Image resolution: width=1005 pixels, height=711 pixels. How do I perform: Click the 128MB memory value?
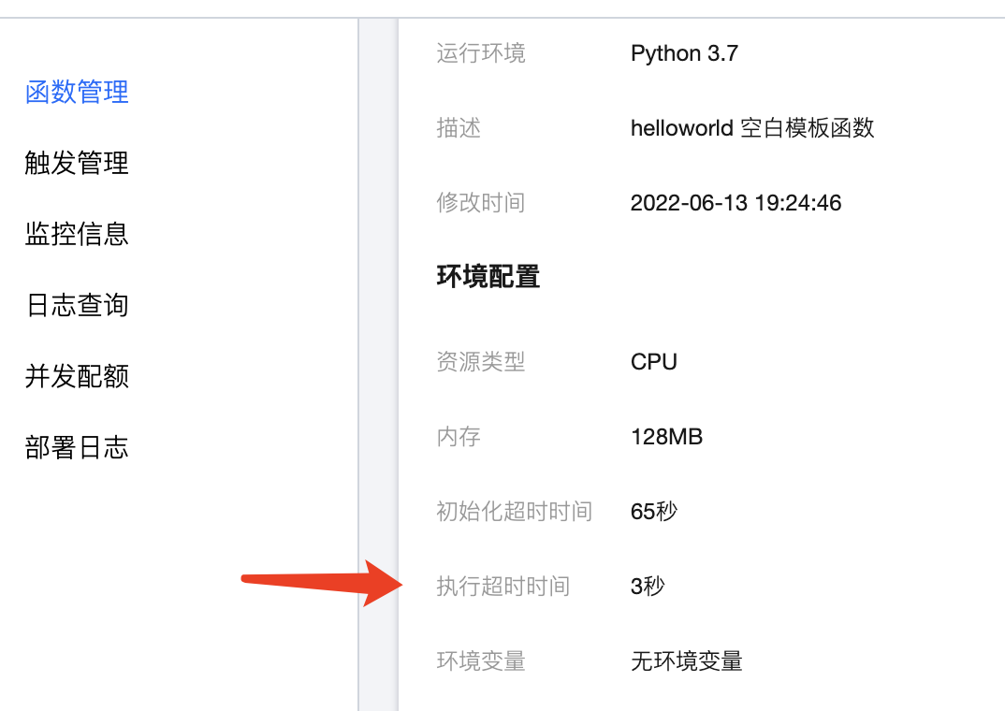coord(666,437)
